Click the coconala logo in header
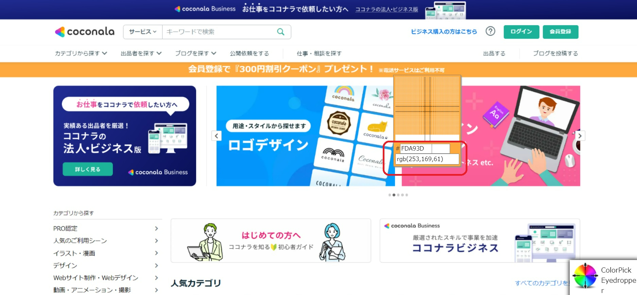Image resolution: width=637 pixels, height=295 pixels. pyautogui.click(x=85, y=32)
